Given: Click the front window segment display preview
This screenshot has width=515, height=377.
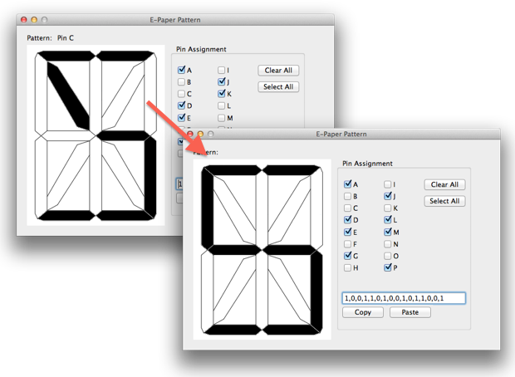Looking at the screenshot, I should point(262,250).
